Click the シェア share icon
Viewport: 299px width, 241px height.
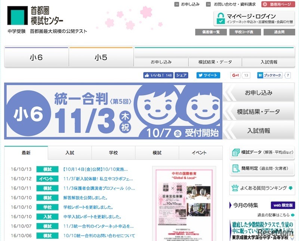click(x=181, y=75)
